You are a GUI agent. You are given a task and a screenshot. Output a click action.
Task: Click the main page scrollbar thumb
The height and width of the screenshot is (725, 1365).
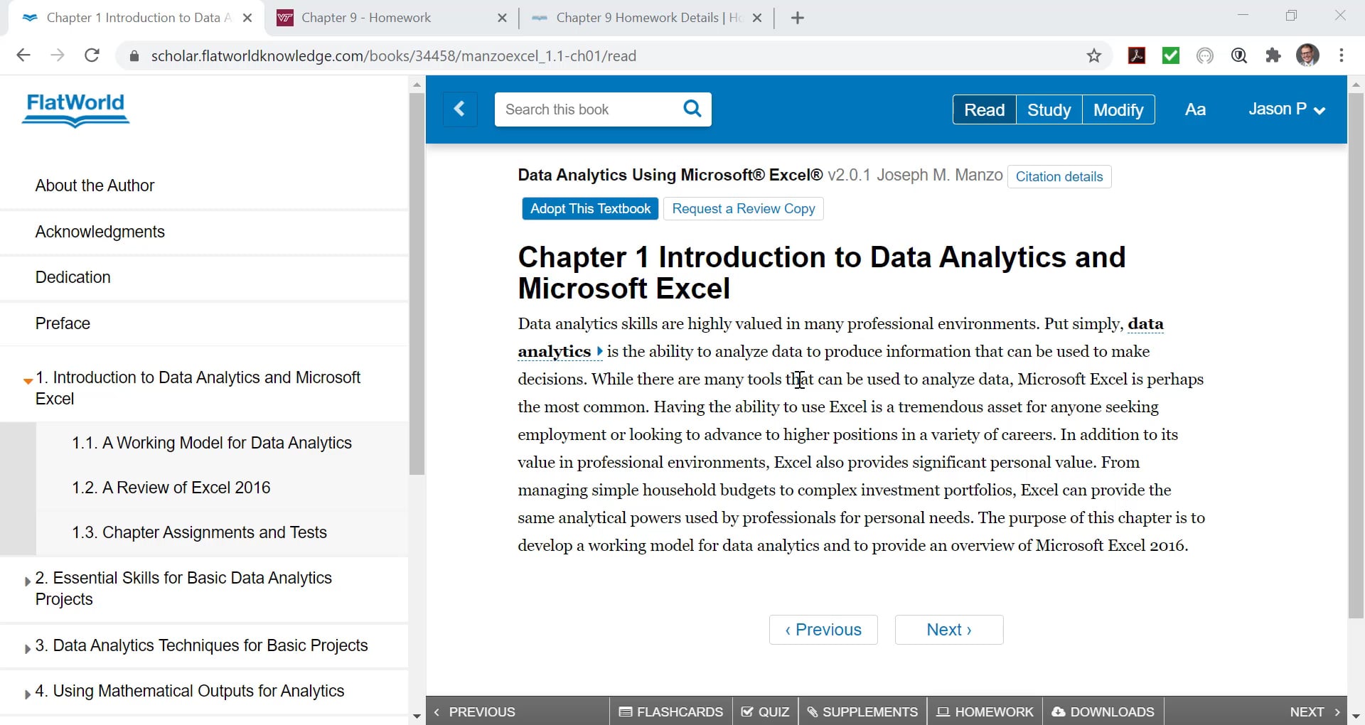pos(1356,355)
